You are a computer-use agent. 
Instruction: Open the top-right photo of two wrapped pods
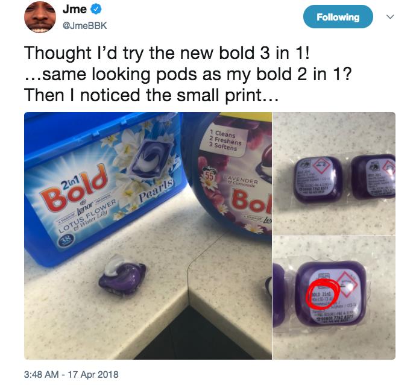[x=334, y=174]
